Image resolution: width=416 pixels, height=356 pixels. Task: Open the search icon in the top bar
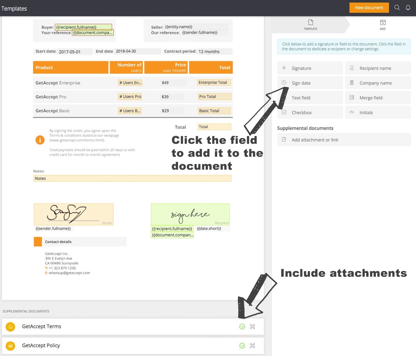397,8
